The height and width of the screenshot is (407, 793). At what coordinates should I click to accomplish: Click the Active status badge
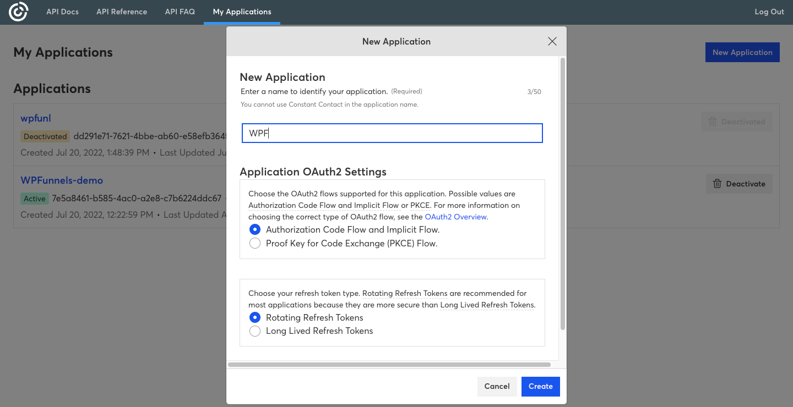coord(34,199)
